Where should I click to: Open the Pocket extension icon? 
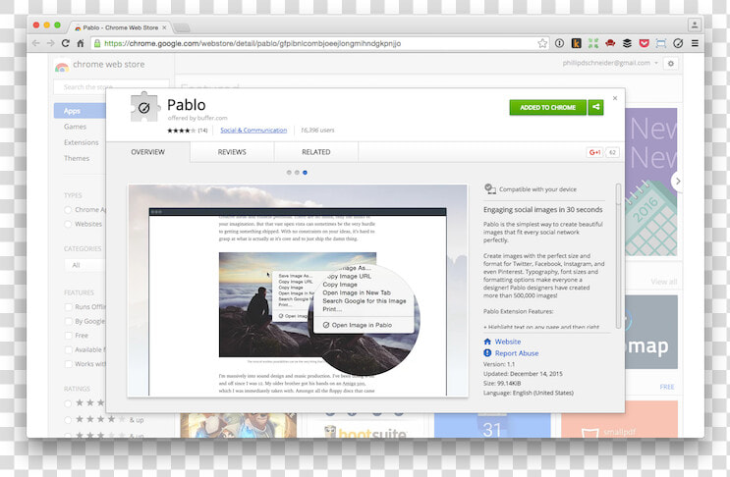pos(644,43)
